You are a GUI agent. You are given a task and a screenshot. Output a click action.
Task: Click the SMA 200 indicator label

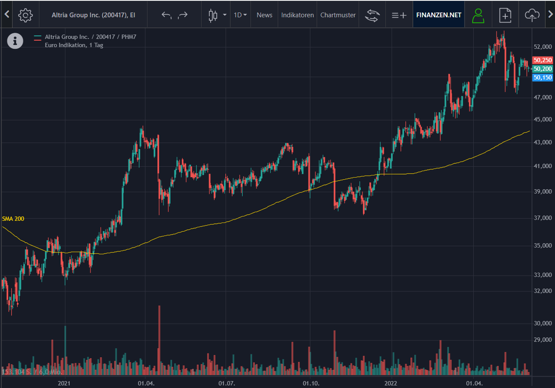pyautogui.click(x=13, y=219)
